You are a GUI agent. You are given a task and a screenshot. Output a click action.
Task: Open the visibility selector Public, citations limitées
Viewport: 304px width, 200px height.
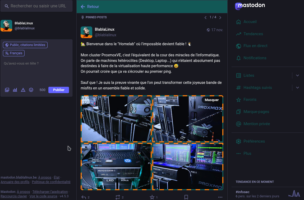tap(25, 45)
